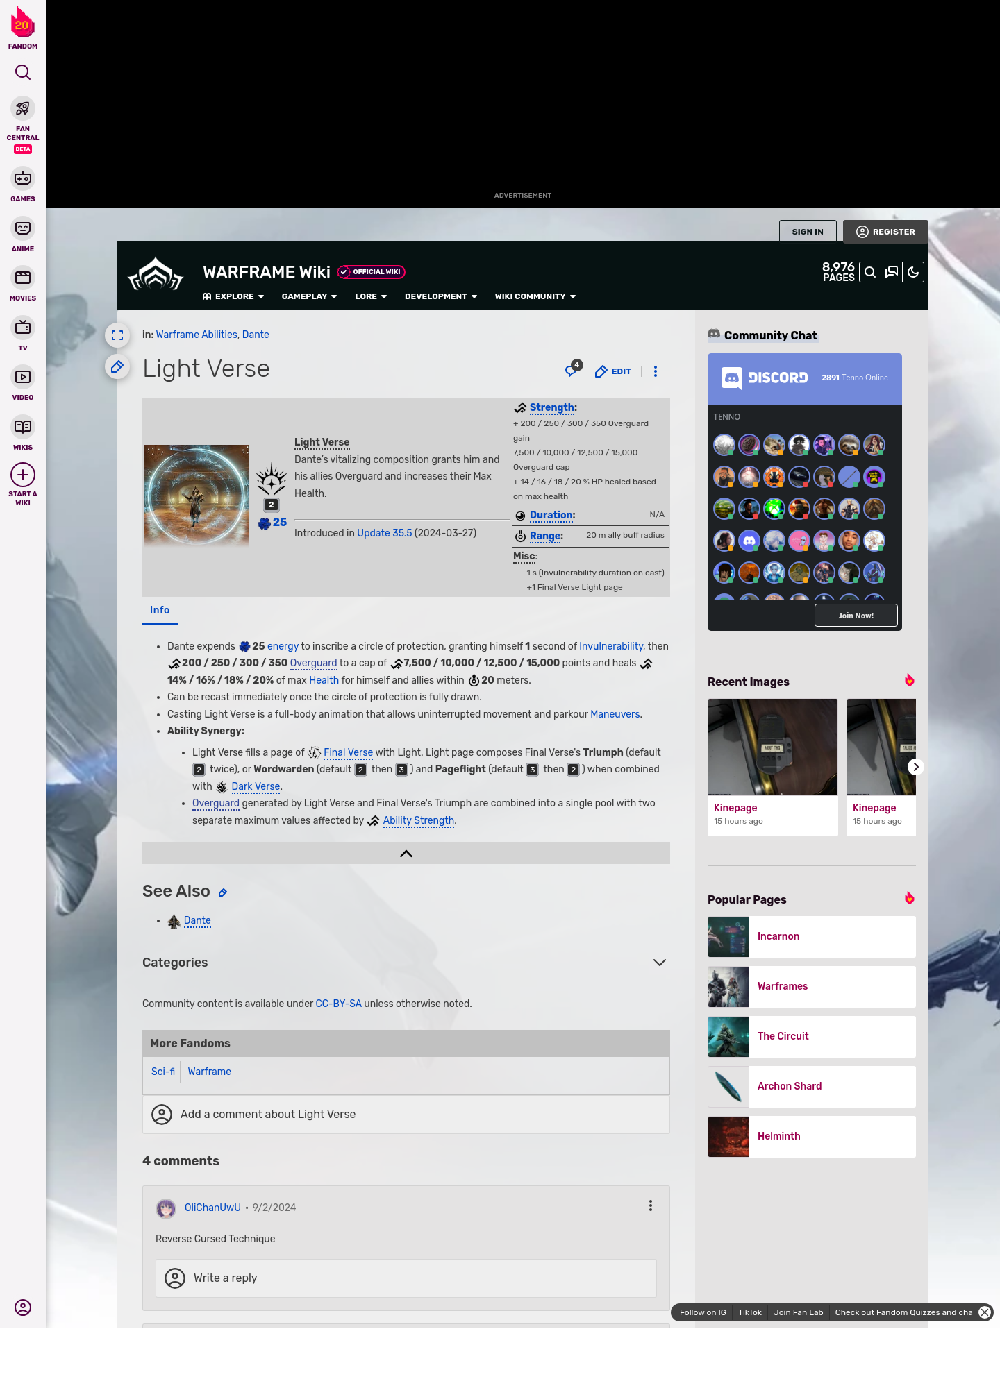Edit the See Also section pencil icon
Image resolution: width=1000 pixels, height=1388 pixels.
tap(223, 892)
